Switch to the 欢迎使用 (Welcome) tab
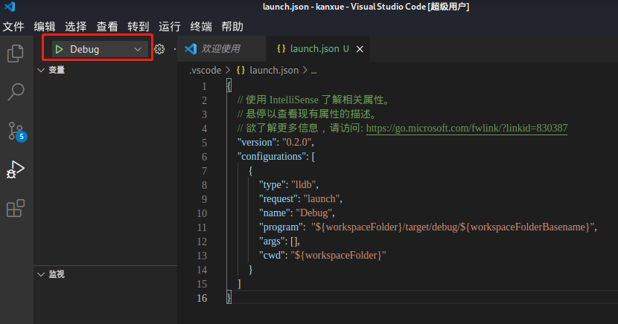618x324 pixels. pyautogui.click(x=221, y=49)
